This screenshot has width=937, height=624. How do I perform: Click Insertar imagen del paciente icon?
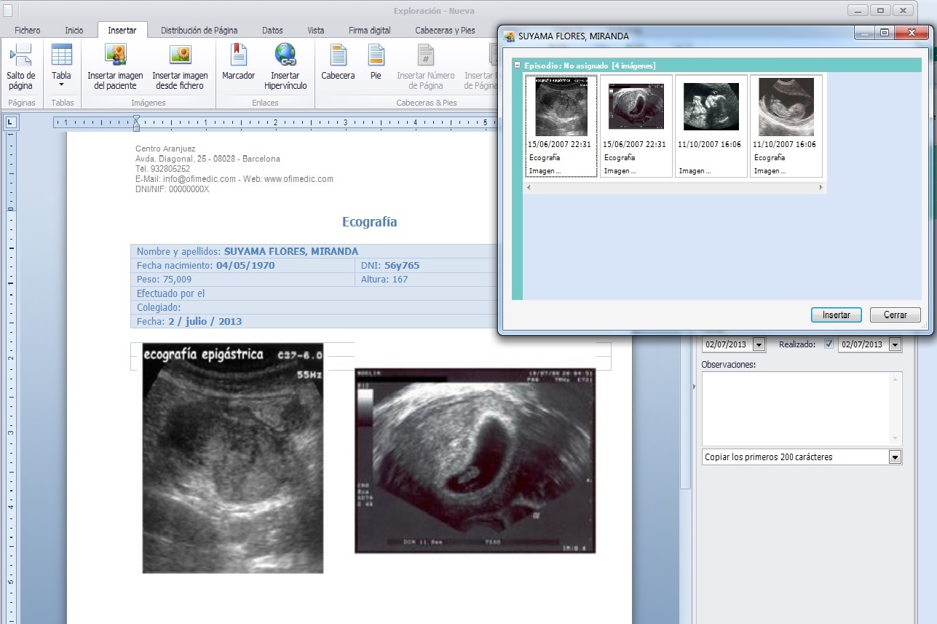(115, 55)
